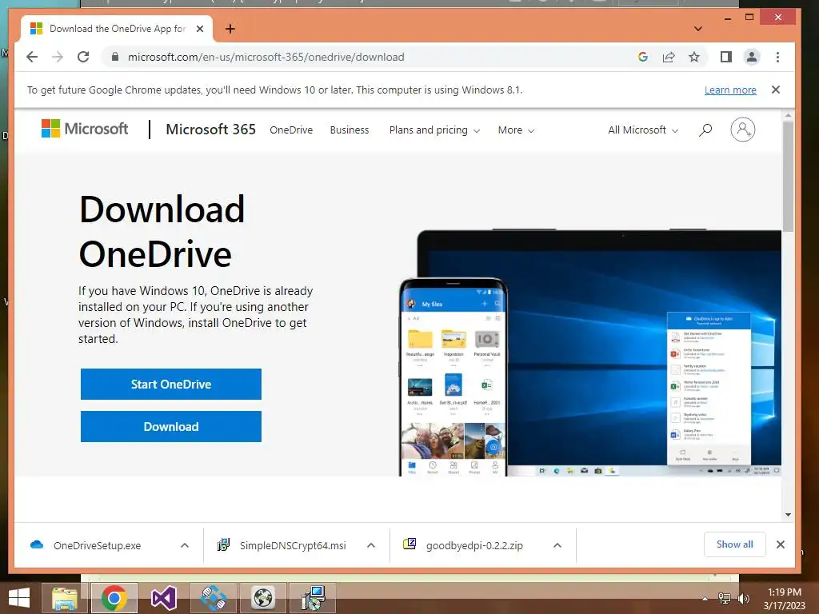
Task: Select the Business nav item
Action: [x=350, y=130]
